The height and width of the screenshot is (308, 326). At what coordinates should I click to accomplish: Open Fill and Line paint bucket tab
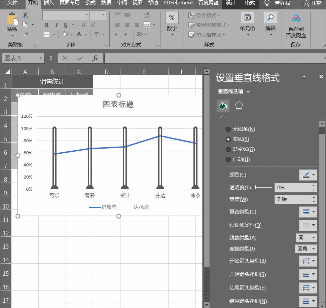pyautogui.click(x=223, y=106)
